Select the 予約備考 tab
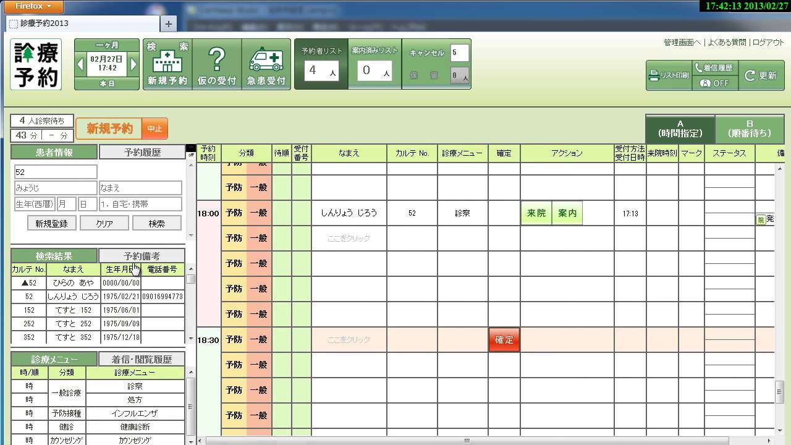The image size is (791, 445). point(142,256)
